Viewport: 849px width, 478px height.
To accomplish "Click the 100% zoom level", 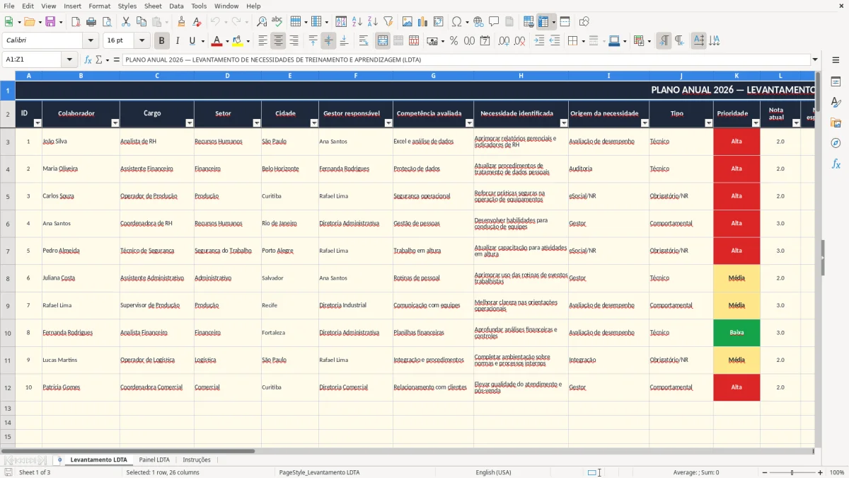I will point(837,472).
